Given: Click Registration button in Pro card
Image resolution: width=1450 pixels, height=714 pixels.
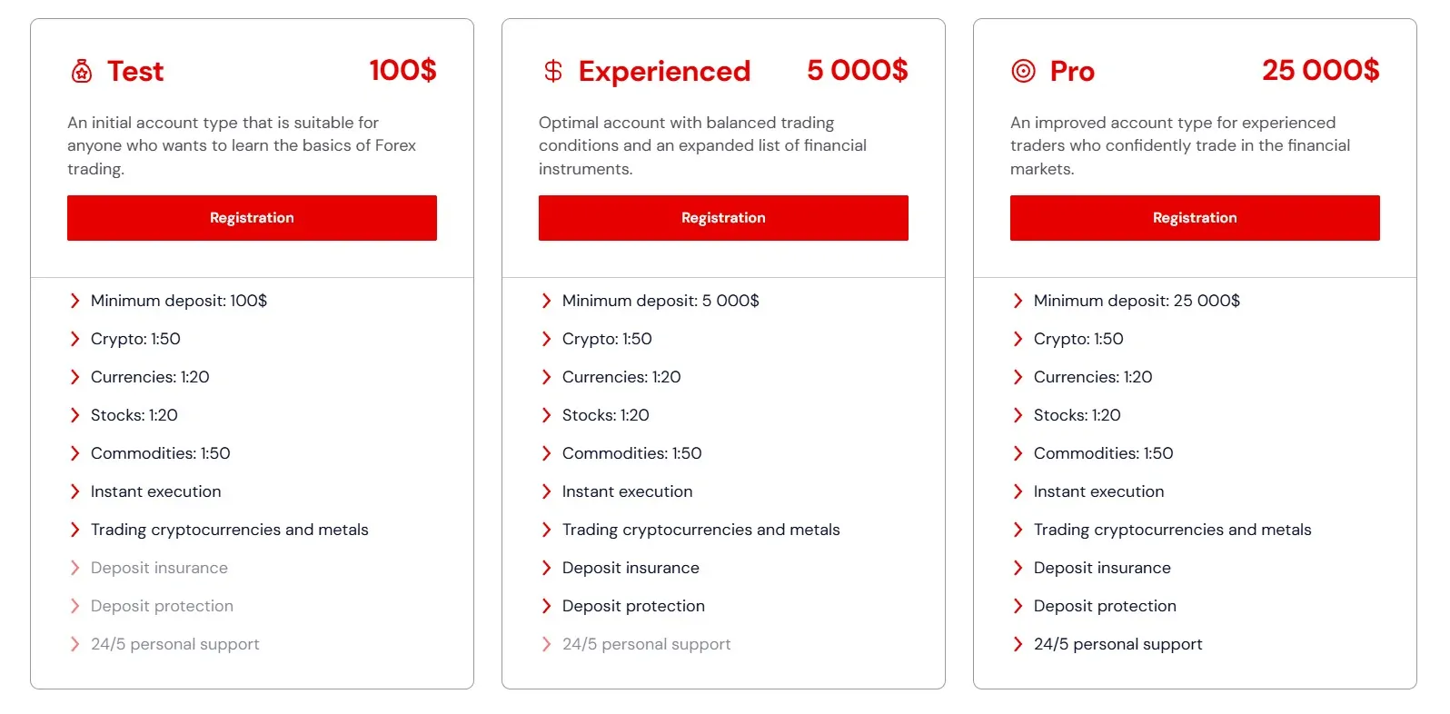Looking at the screenshot, I should point(1195,218).
